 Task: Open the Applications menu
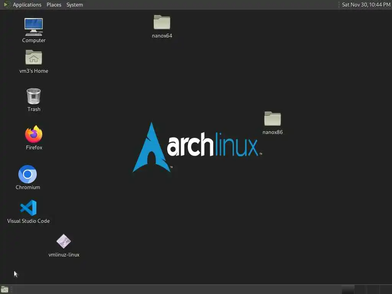(27, 5)
